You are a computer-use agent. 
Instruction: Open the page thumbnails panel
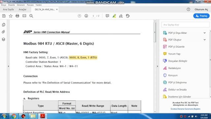(4, 25)
